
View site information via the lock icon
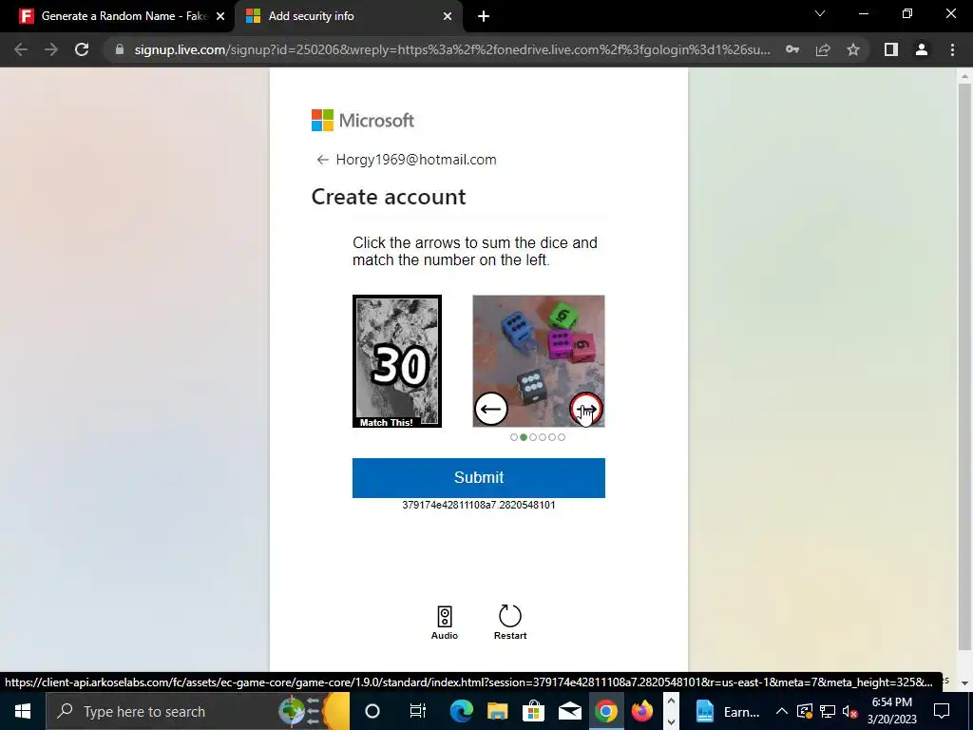pos(120,49)
